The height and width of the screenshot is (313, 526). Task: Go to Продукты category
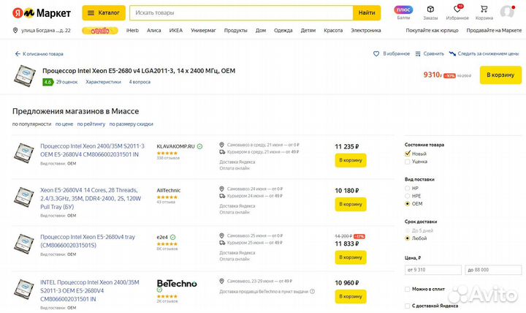[235, 30]
